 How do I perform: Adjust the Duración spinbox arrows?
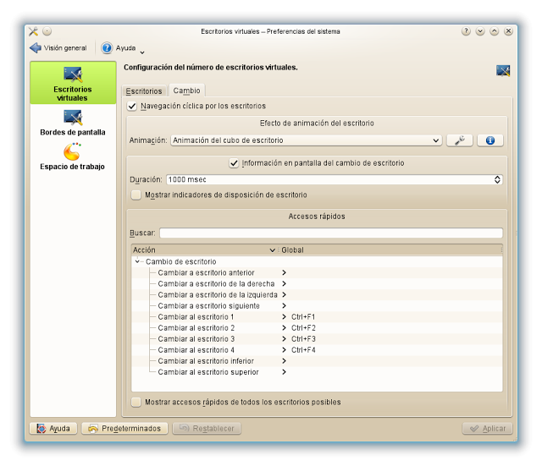pos(497,179)
